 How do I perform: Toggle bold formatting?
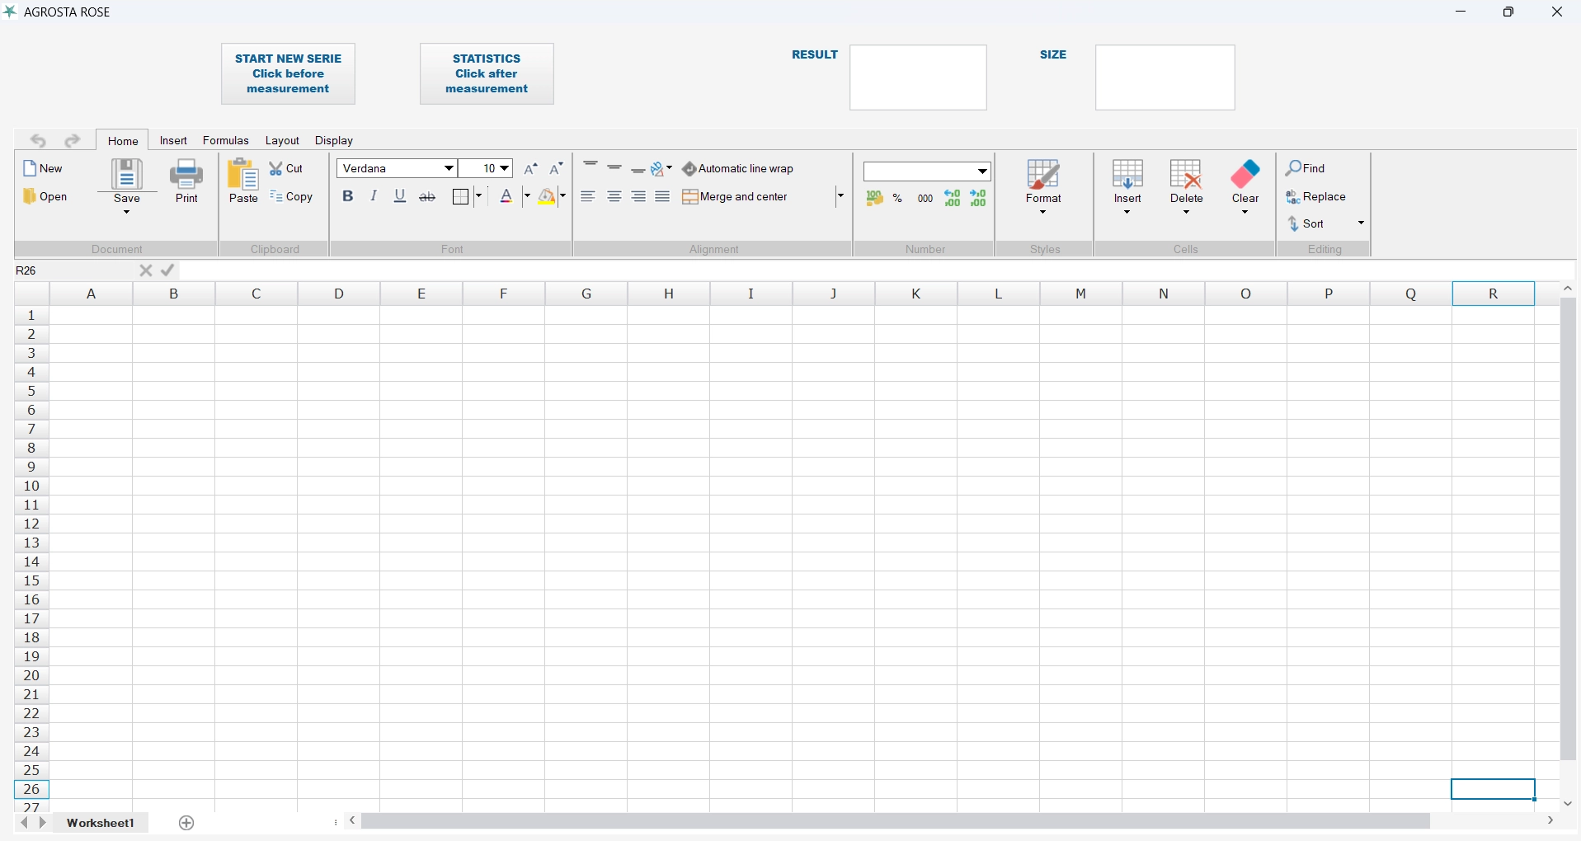pos(348,196)
